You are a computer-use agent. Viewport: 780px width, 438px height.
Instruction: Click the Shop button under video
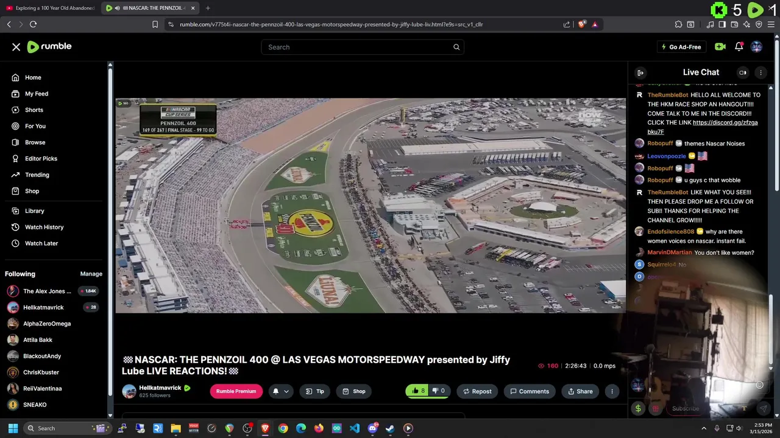[x=353, y=391]
